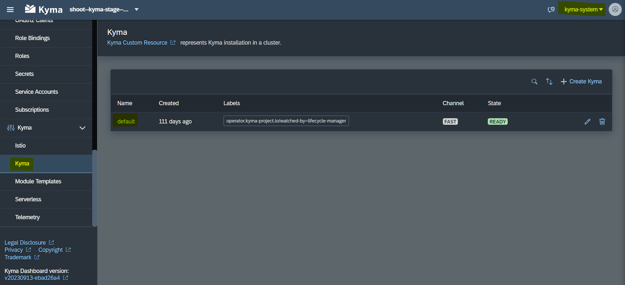Toggle the hamburger navigation menu
625x285 pixels.
10,9
